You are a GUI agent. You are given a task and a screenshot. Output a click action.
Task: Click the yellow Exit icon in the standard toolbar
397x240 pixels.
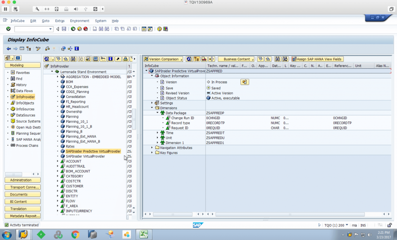click(79, 29)
